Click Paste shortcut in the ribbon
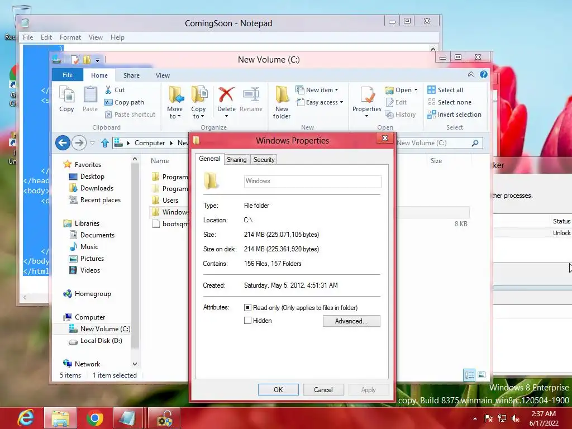572x429 pixels. point(130,115)
